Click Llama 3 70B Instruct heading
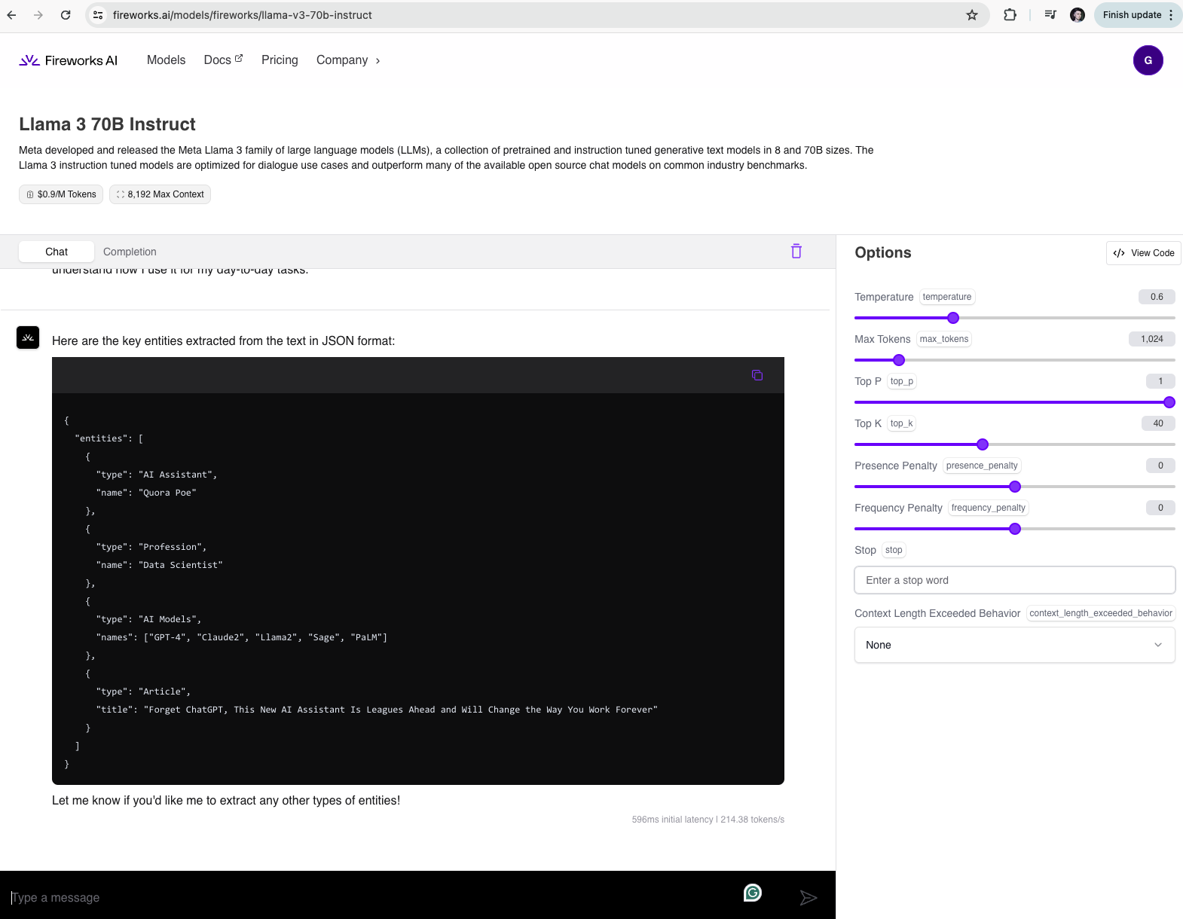 (107, 124)
